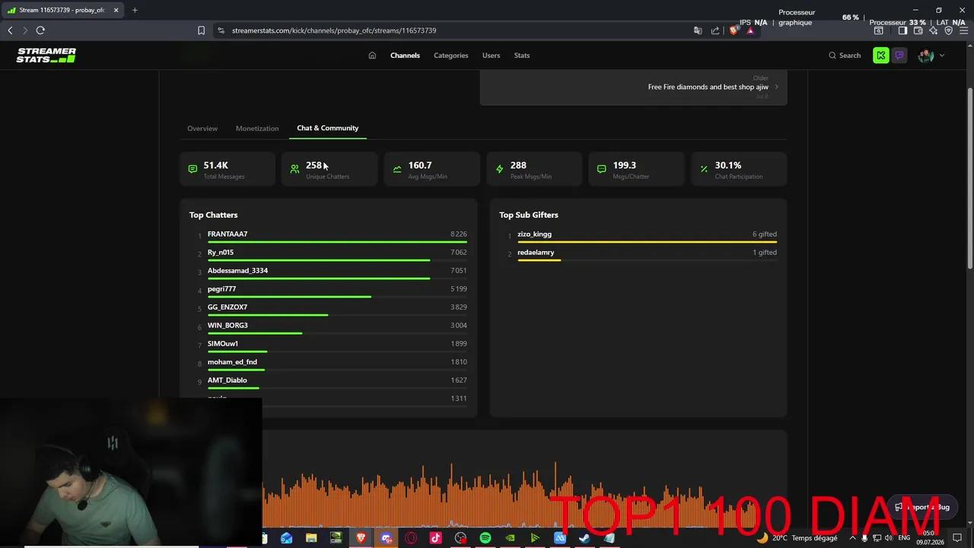
Task: Click the Report a Bug button
Action: (922, 507)
